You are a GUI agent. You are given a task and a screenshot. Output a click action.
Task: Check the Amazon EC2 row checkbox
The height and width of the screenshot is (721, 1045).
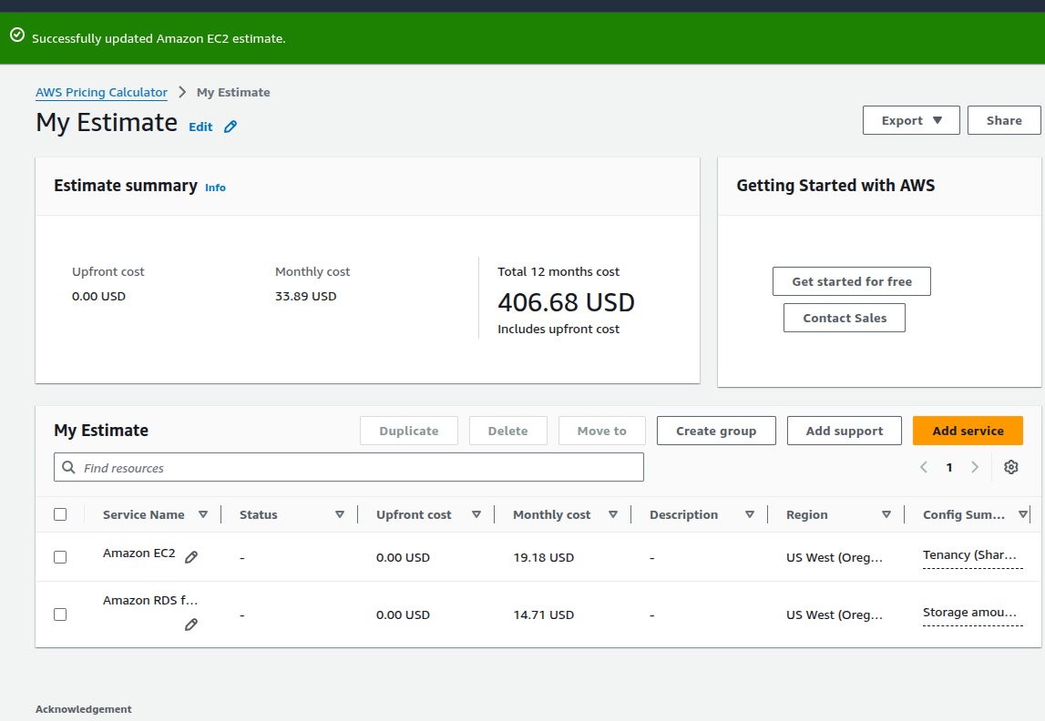(60, 556)
